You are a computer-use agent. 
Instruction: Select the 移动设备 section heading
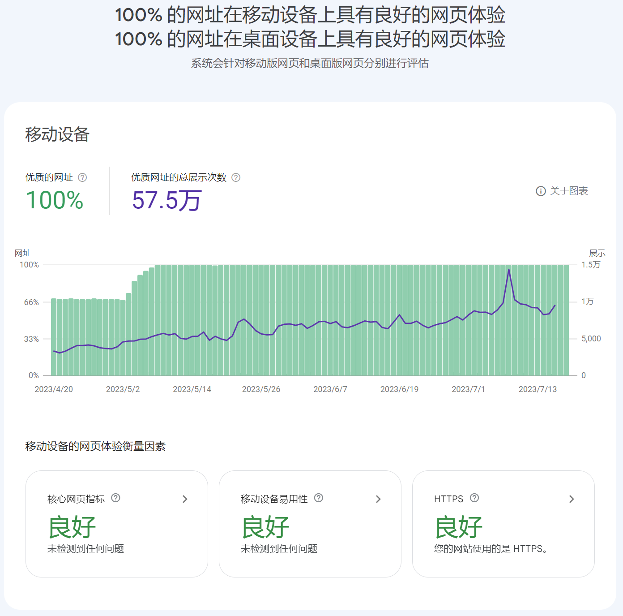coord(57,134)
